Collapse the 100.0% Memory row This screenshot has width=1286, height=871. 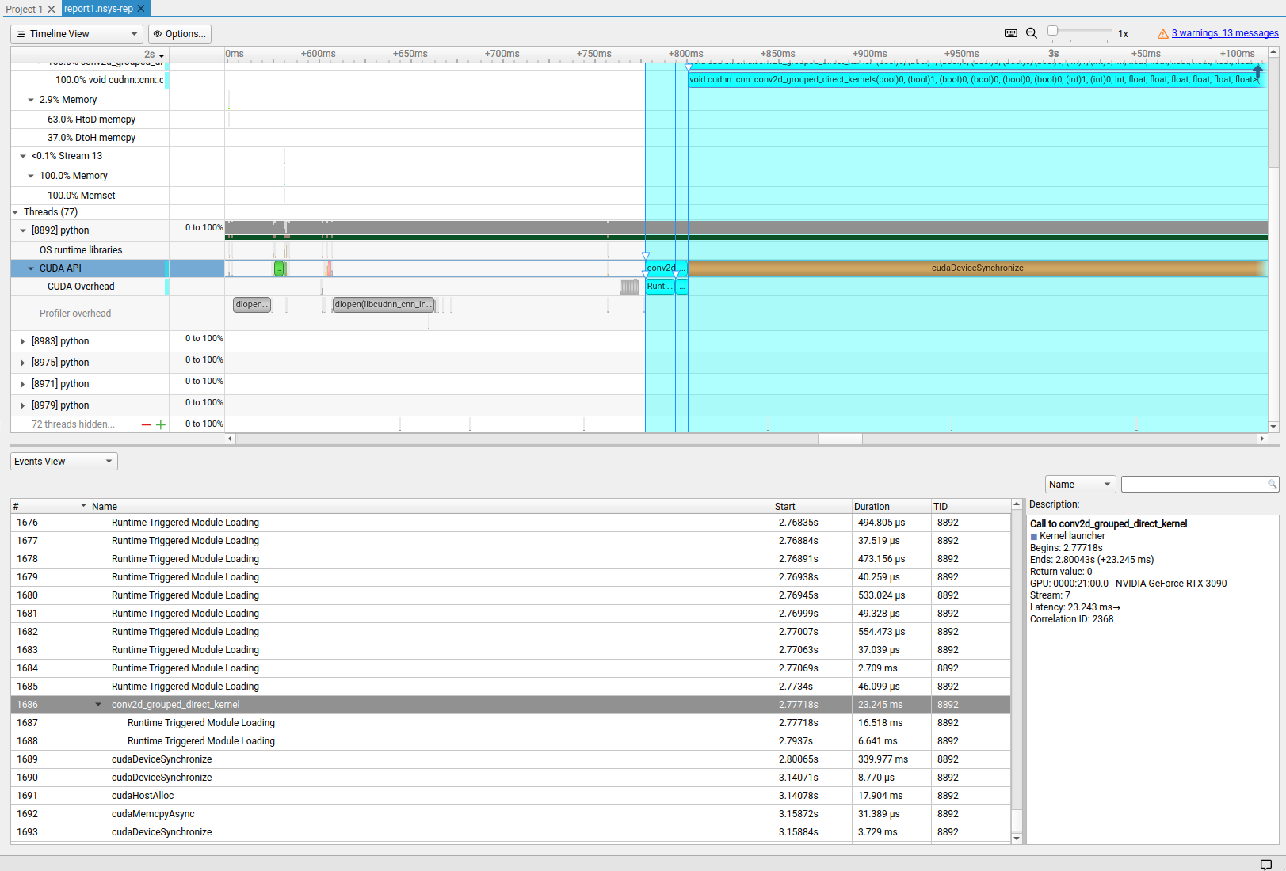tap(31, 176)
